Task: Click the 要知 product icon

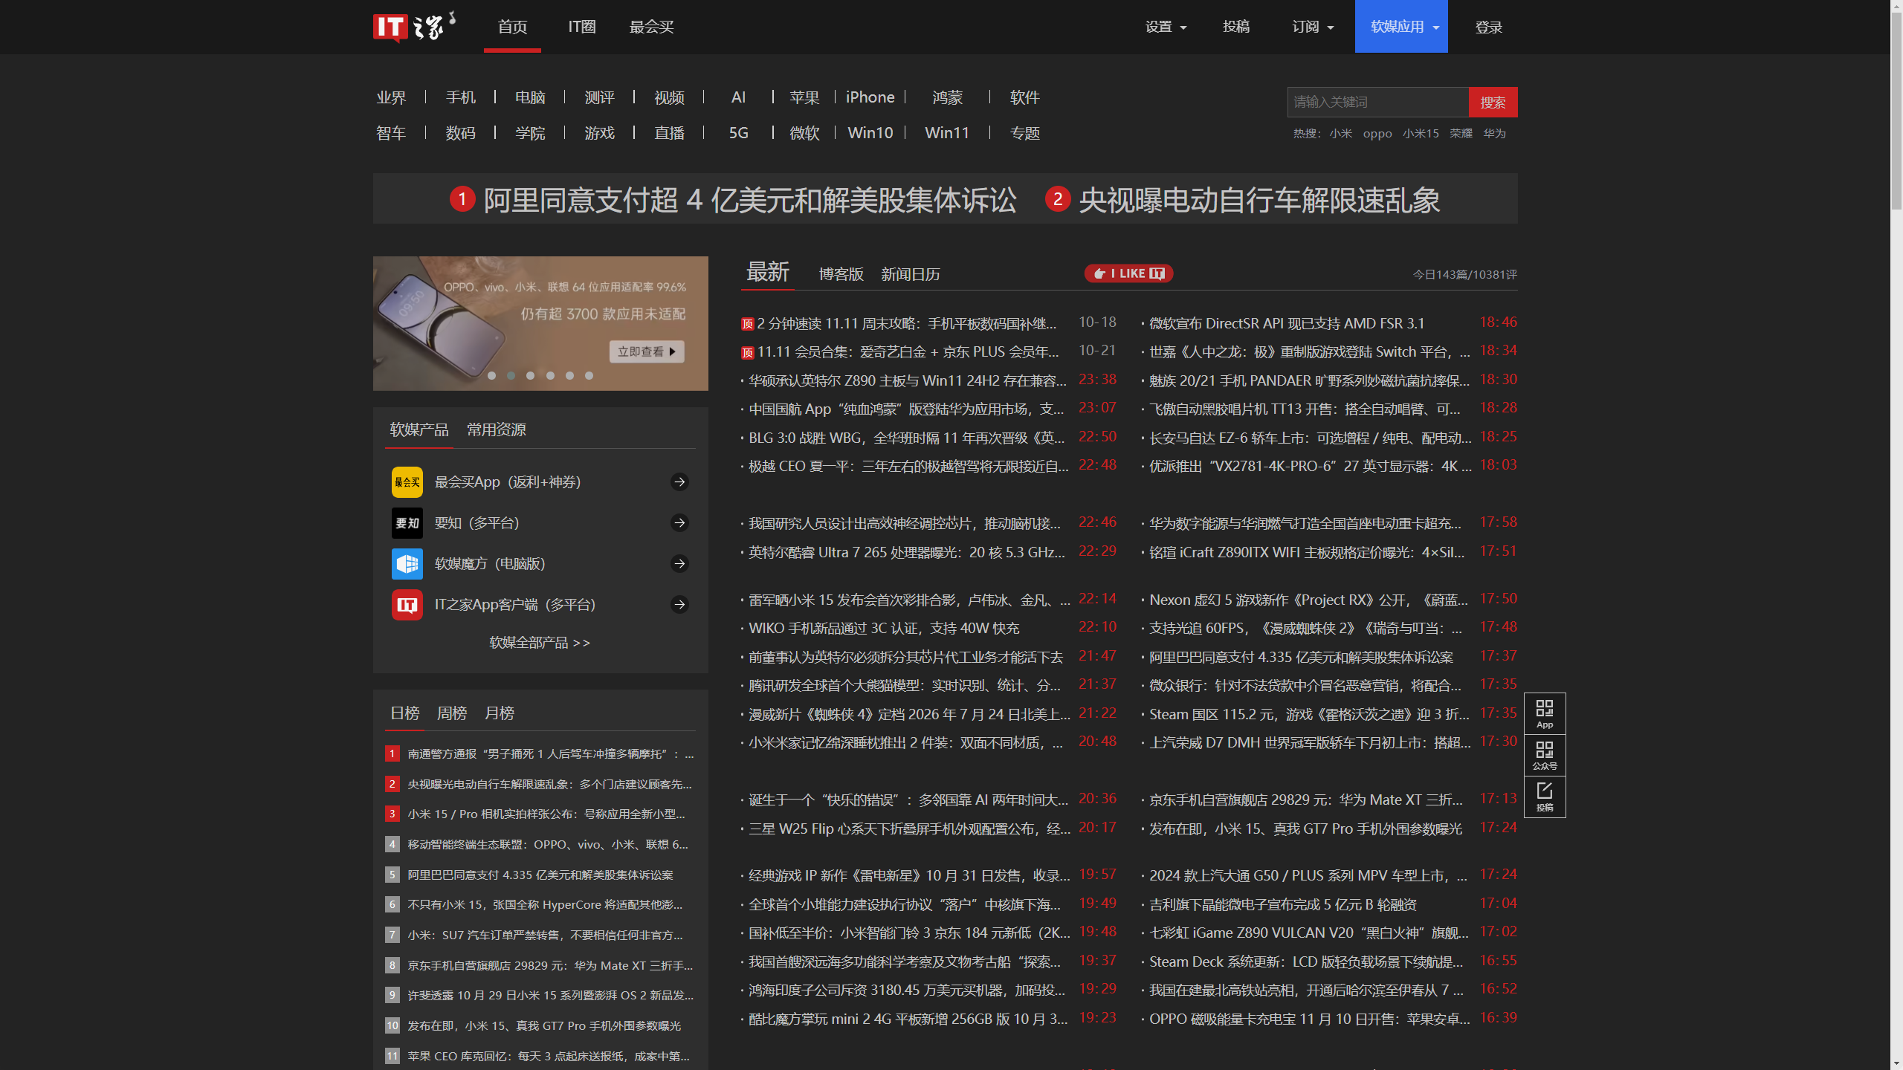Action: (x=407, y=523)
